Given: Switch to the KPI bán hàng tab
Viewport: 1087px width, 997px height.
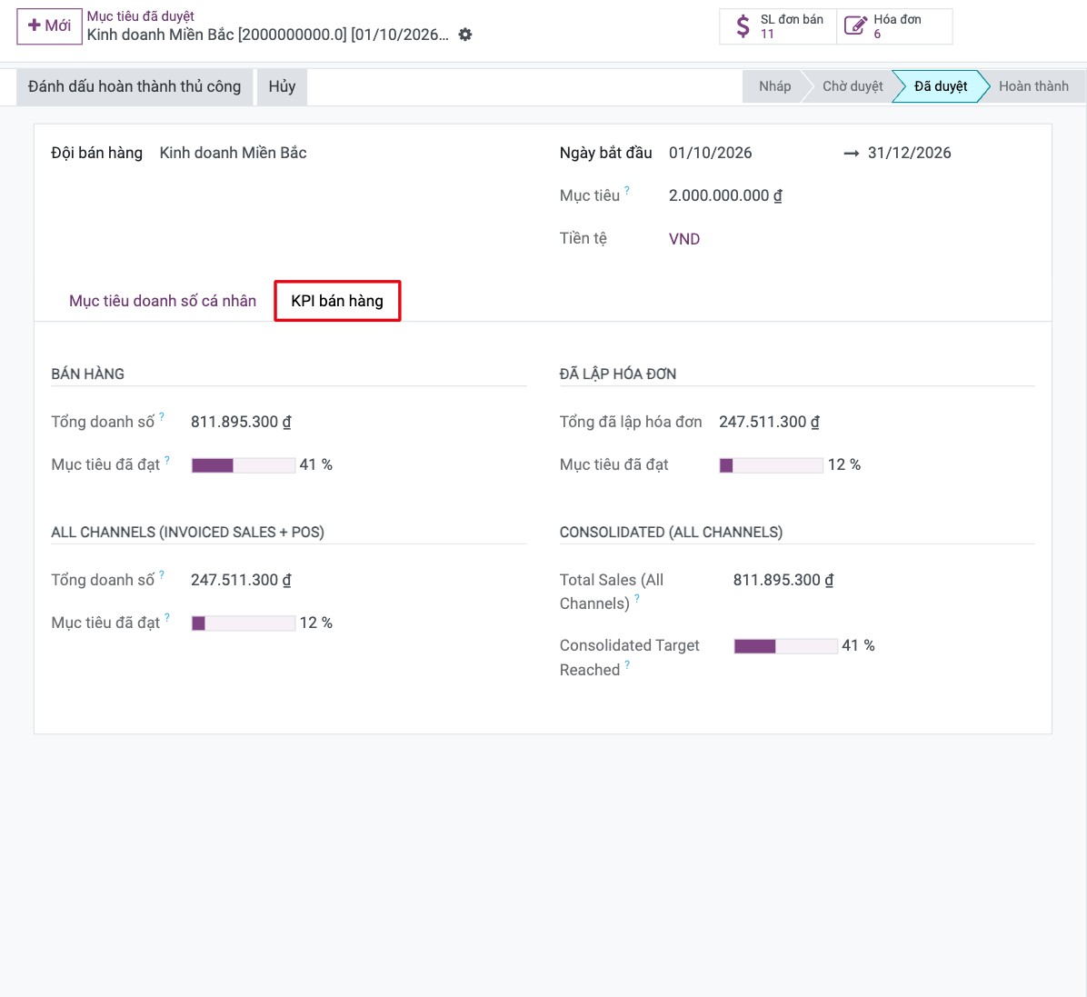Looking at the screenshot, I should 337,301.
